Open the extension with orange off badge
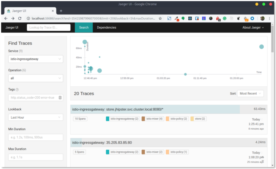The width and height of the screenshot is (276, 169). pos(246,19)
